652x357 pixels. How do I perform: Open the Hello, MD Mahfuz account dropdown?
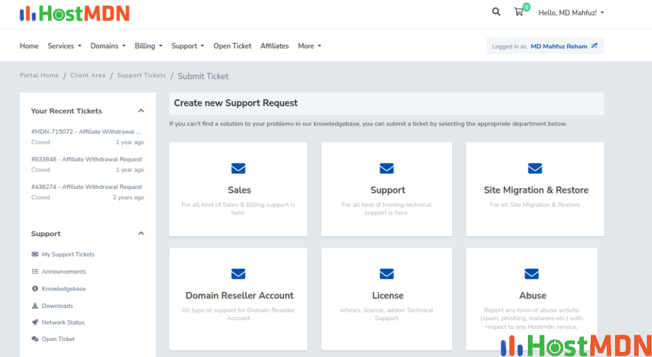(571, 13)
